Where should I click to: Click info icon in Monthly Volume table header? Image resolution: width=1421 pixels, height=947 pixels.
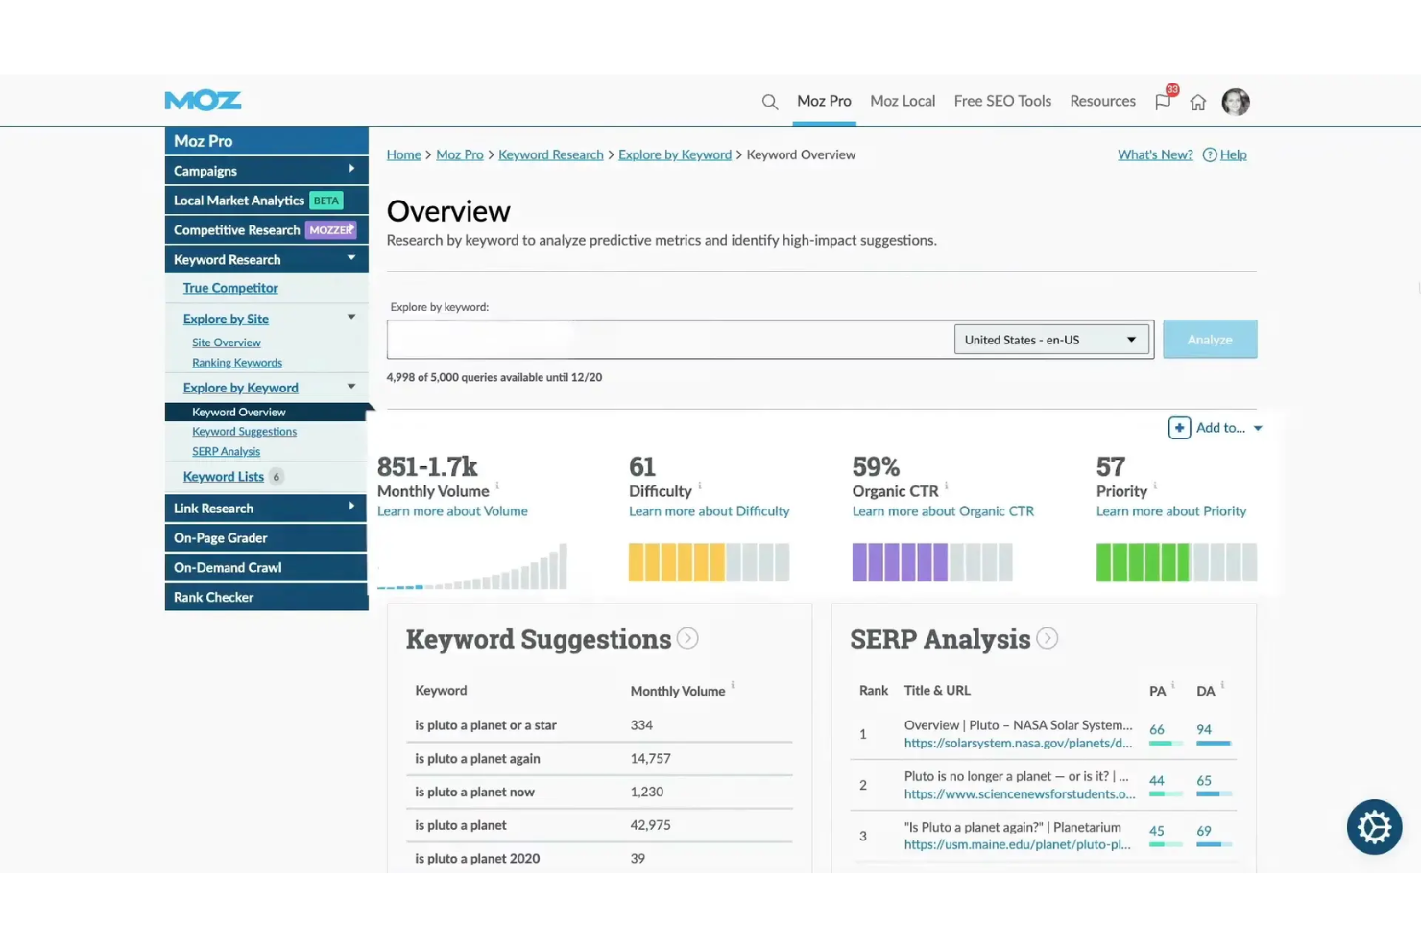pyautogui.click(x=733, y=685)
